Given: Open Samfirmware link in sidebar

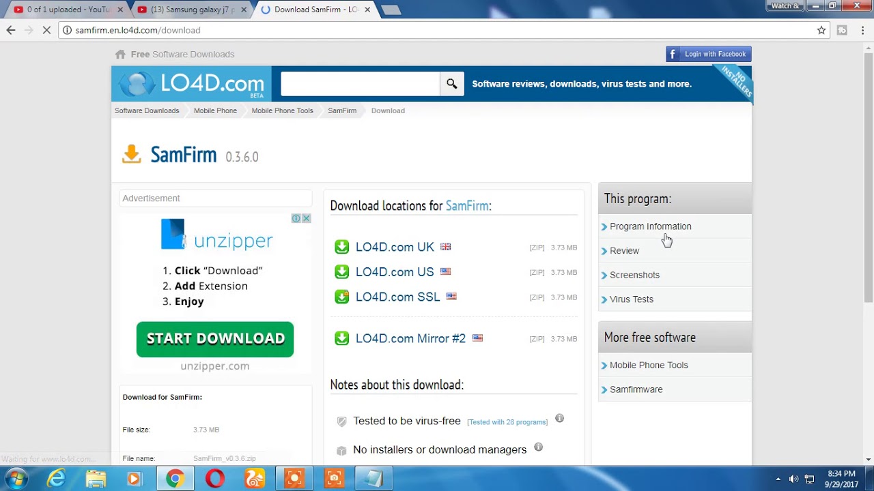Looking at the screenshot, I should 636,389.
